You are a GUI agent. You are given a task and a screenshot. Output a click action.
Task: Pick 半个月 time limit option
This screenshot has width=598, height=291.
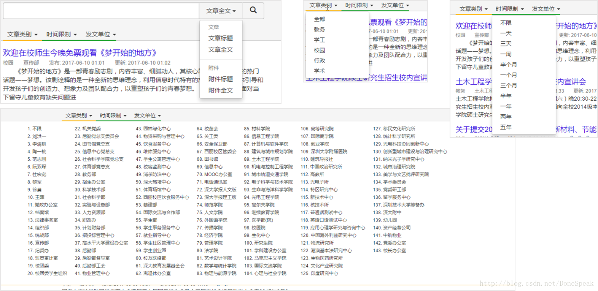pyautogui.click(x=509, y=65)
